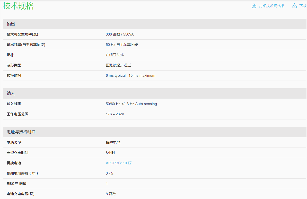Click the 8小时 charging time value
The height and width of the screenshot is (199, 307).
(x=110, y=153)
